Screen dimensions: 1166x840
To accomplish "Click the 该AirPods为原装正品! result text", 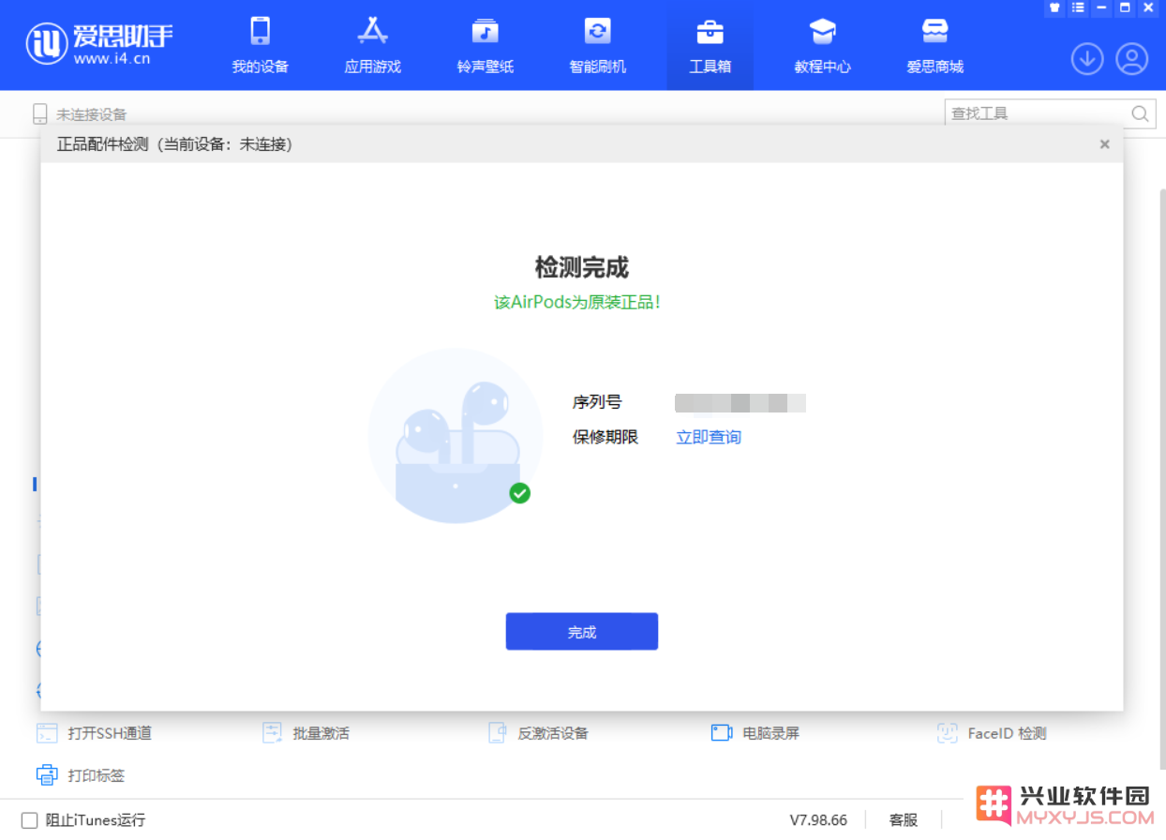I will [577, 303].
